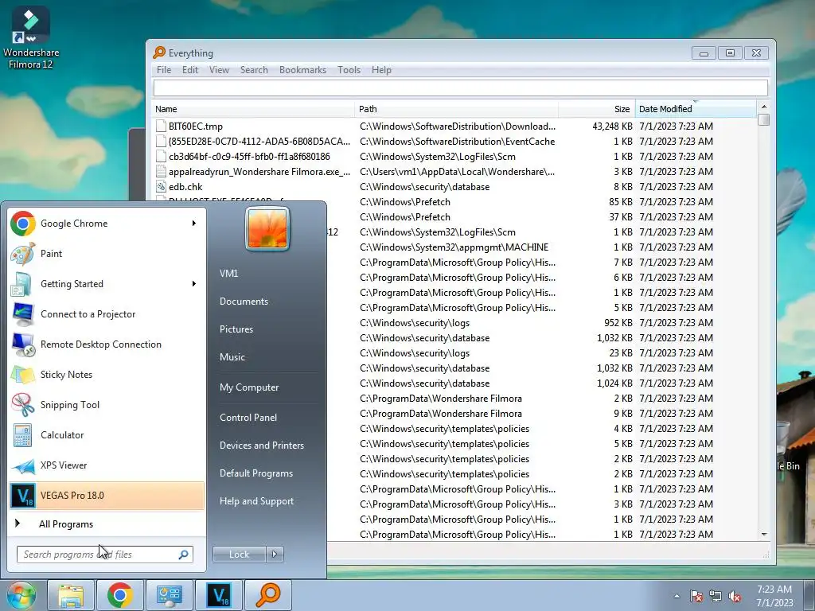Click the 43,248 KB size cell
The width and height of the screenshot is (815, 611).
612,126
